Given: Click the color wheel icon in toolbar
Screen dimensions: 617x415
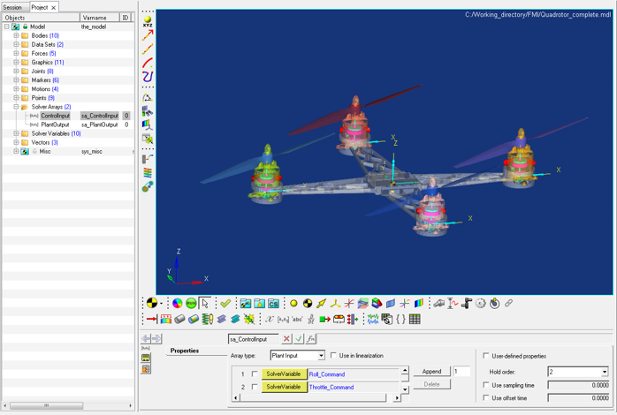Looking at the screenshot, I should (x=177, y=304).
